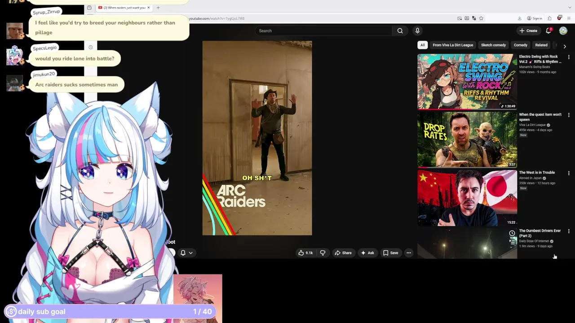The image size is (575, 323).
Task: Click the Ask button under the video
Action: pos(367,253)
